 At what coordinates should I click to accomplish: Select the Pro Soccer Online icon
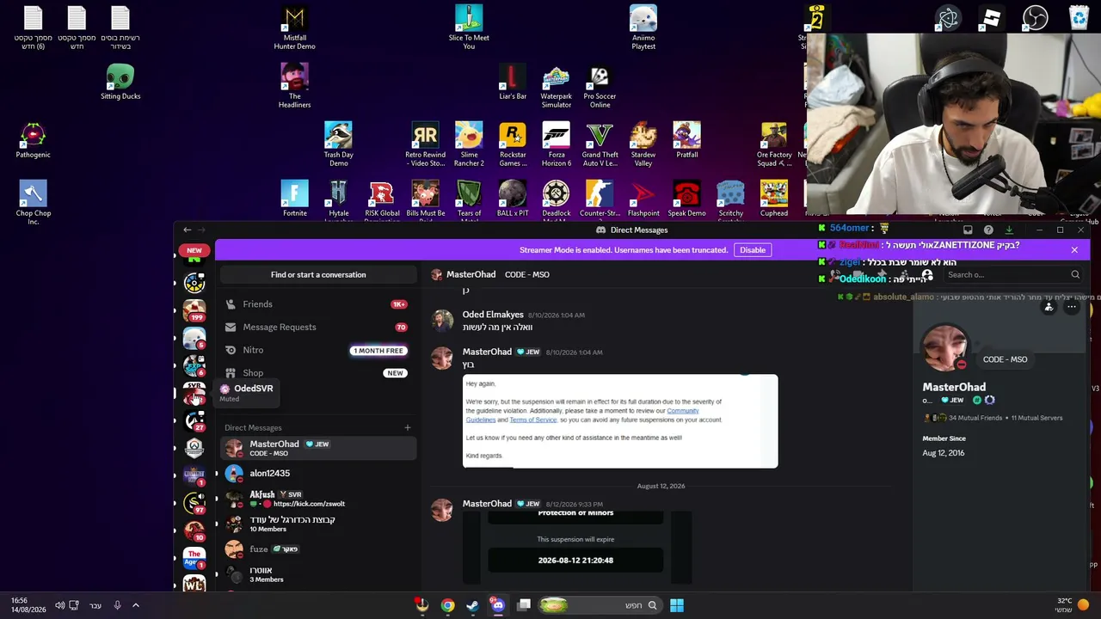click(600, 87)
